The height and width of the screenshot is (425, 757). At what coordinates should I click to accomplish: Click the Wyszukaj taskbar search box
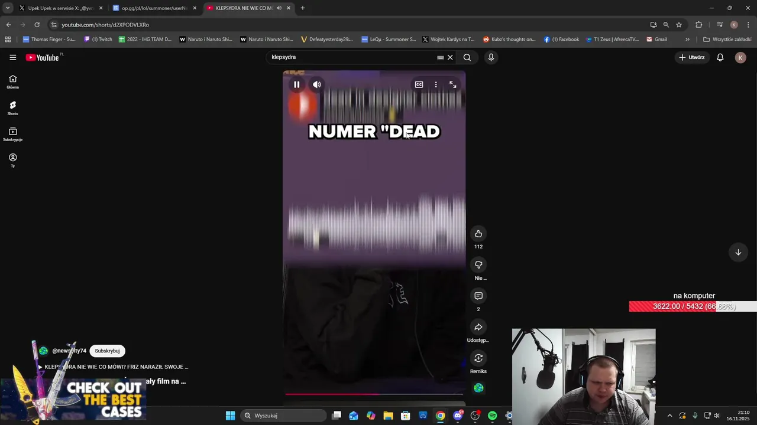[284, 416]
